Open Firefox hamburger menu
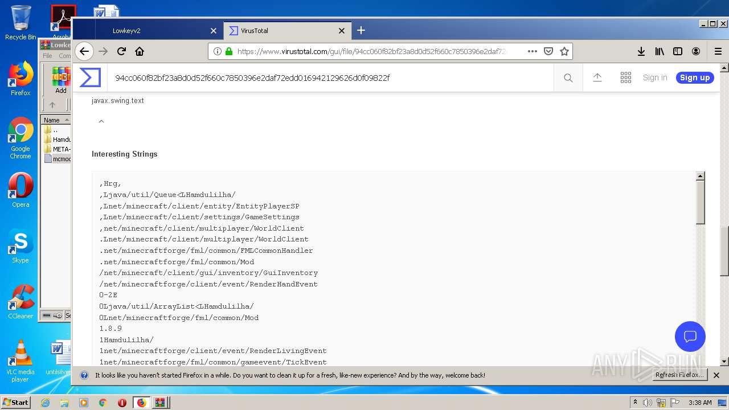The width and height of the screenshot is (729, 410). pyautogui.click(x=718, y=51)
